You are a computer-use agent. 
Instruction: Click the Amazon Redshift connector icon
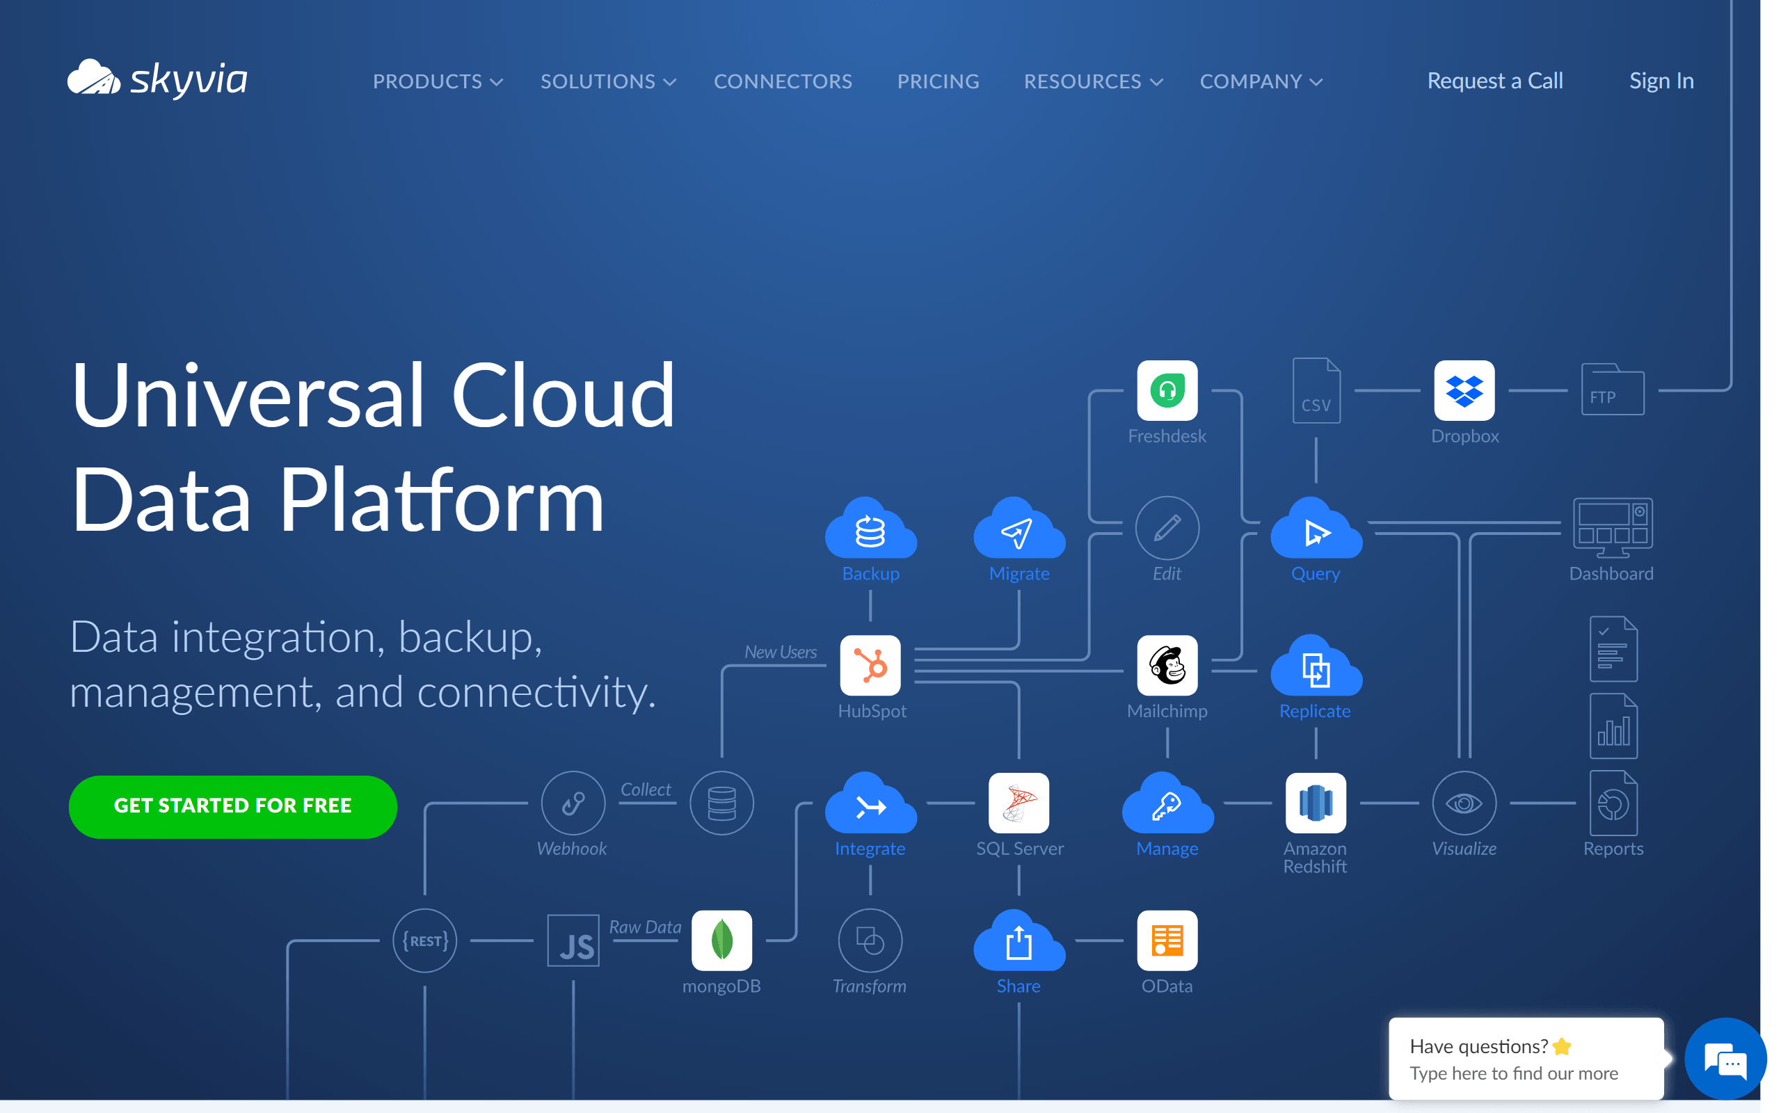point(1316,803)
